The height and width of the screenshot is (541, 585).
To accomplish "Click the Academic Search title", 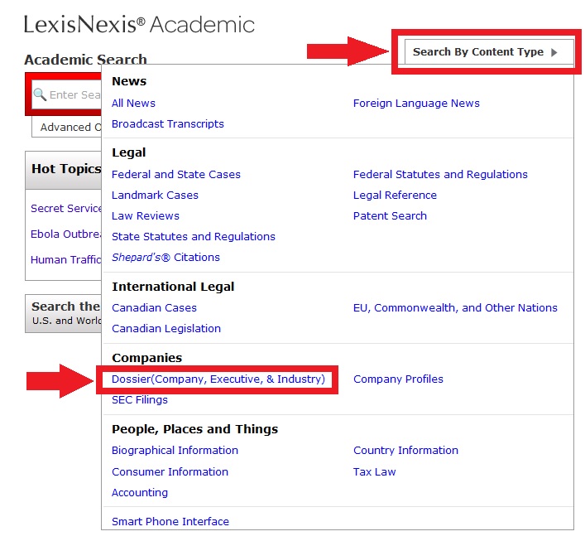I will (x=85, y=60).
